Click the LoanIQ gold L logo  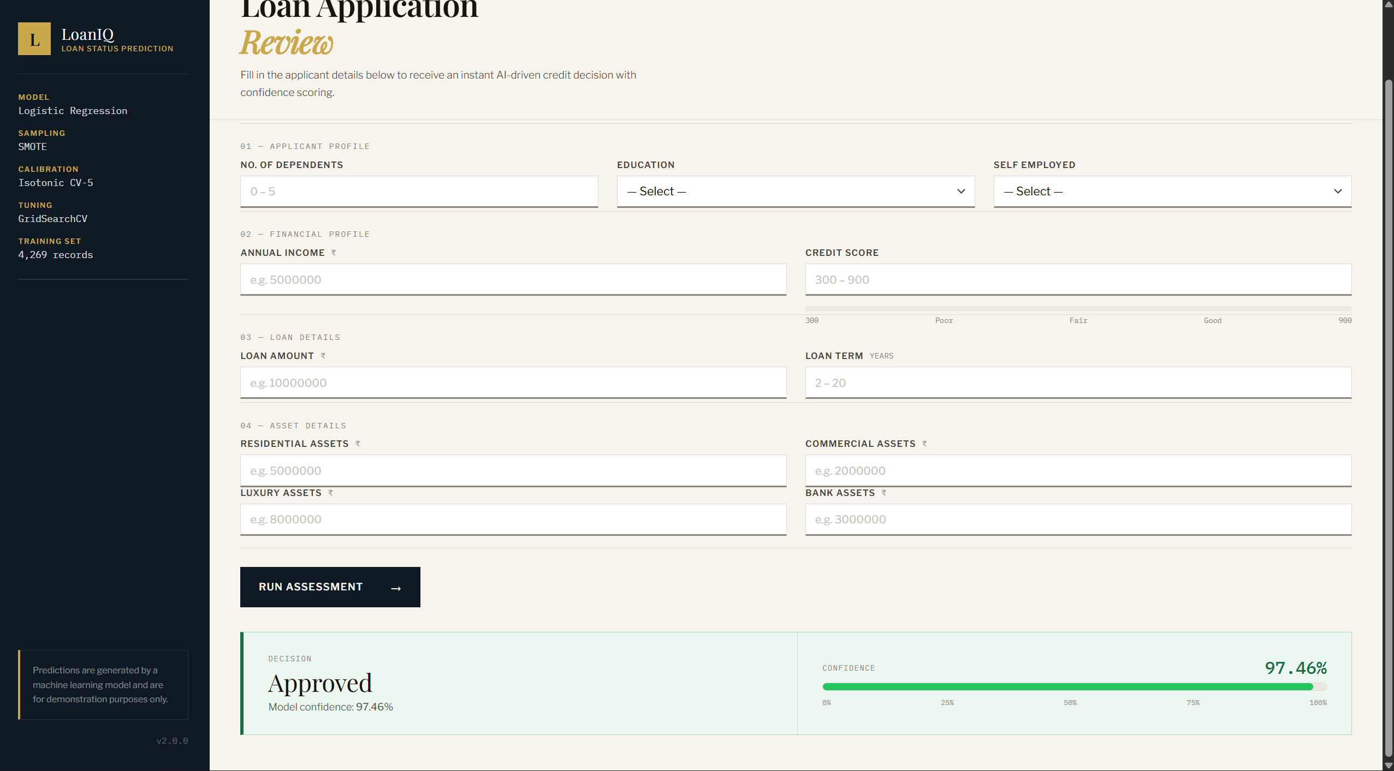[x=34, y=39]
